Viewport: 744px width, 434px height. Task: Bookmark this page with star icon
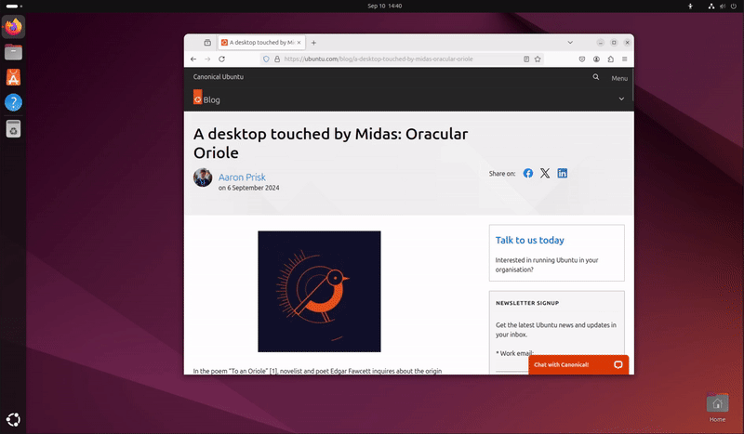tap(538, 59)
